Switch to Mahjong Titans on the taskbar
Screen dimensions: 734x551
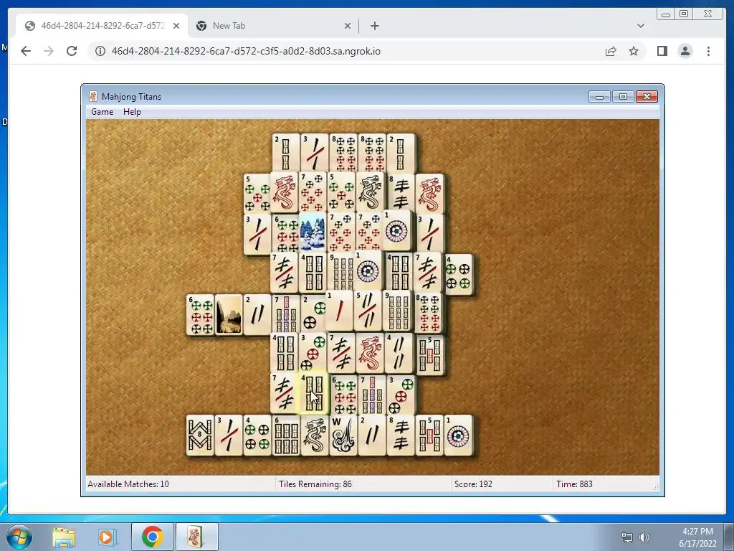click(196, 537)
